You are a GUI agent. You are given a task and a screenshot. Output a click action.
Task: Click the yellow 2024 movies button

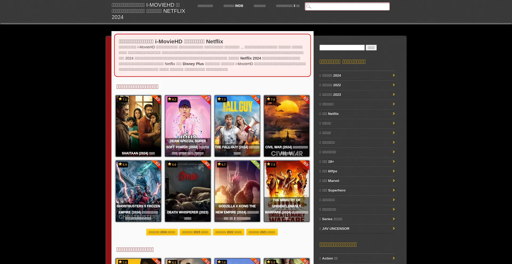pos(162,232)
